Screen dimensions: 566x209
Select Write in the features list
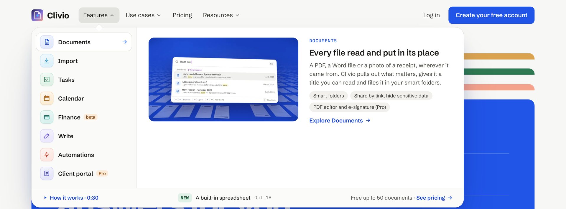point(84,136)
